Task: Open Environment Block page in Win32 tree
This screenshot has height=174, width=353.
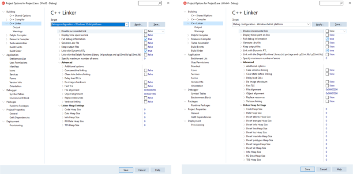Action: point(19,98)
